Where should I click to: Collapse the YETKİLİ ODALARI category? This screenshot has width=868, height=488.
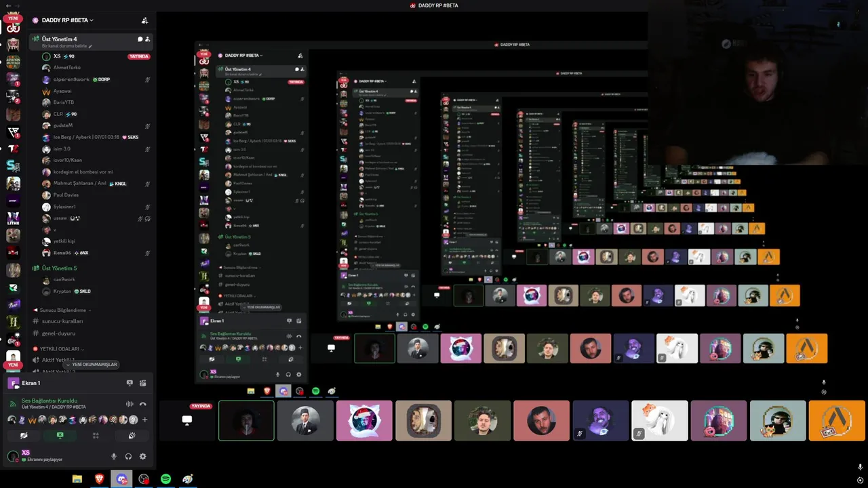[60, 349]
